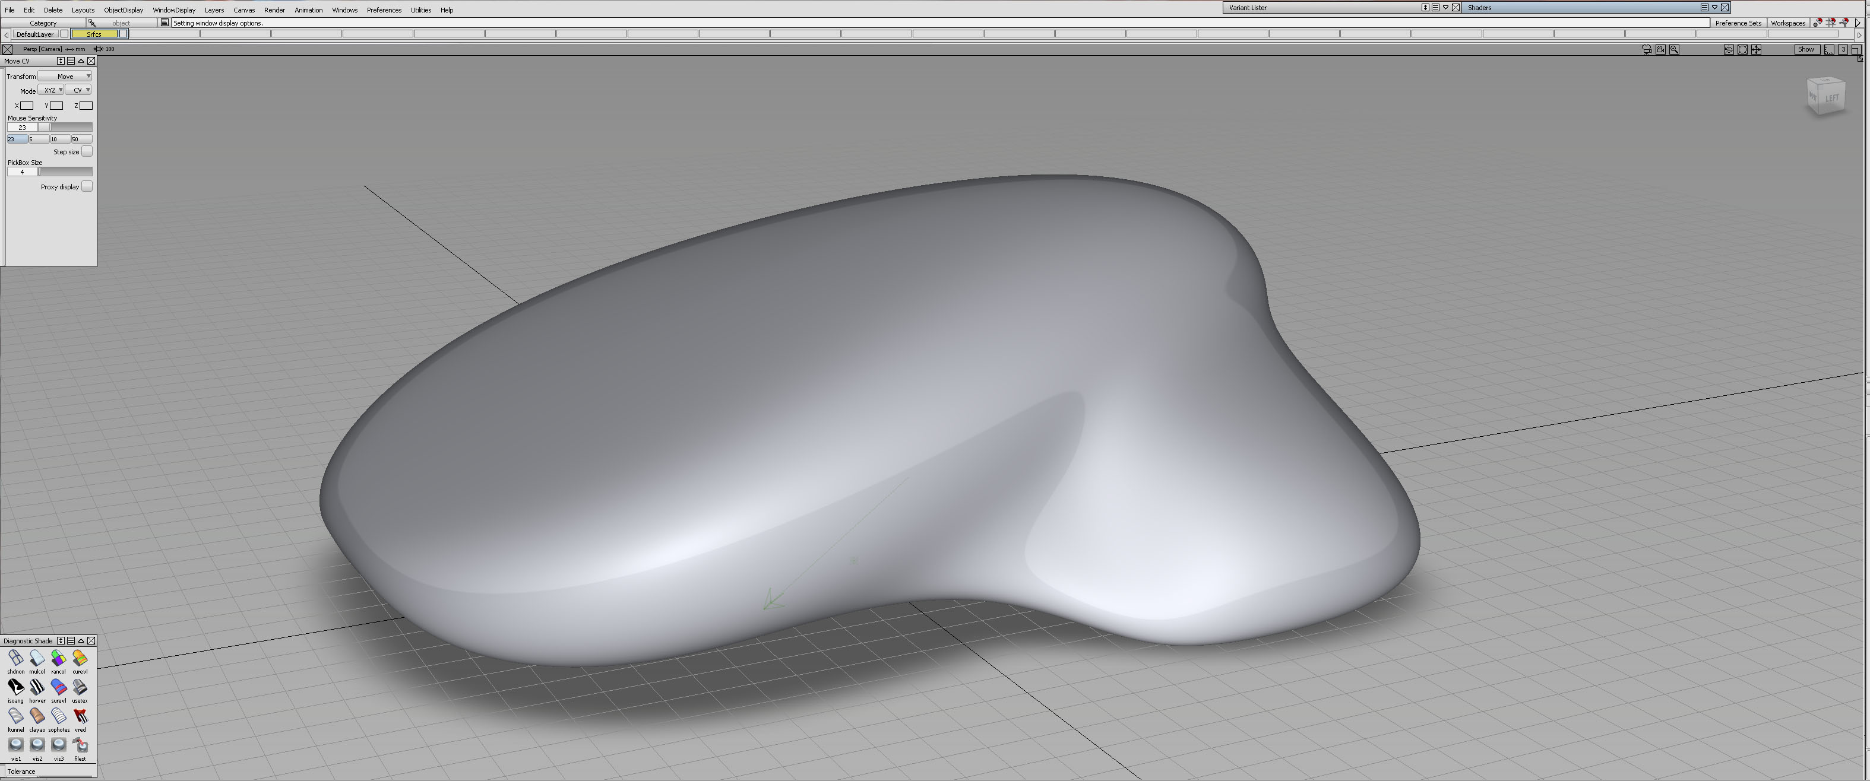This screenshot has height=781, width=1870.
Task: Open the Render menu
Action: pyautogui.click(x=274, y=10)
